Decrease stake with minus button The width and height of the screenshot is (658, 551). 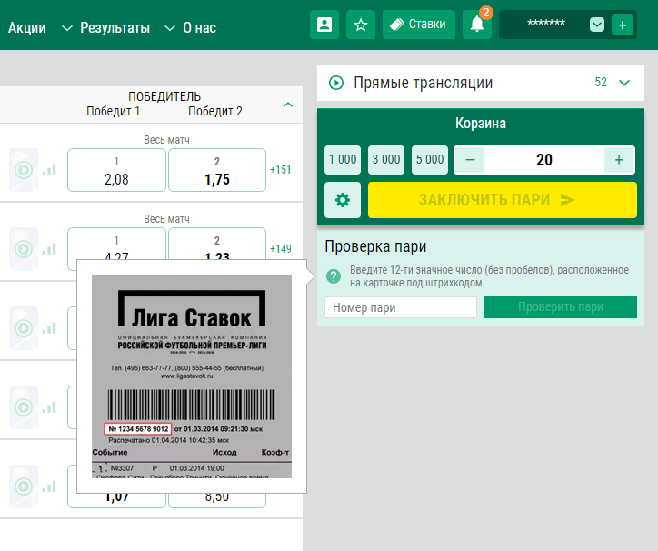470,160
